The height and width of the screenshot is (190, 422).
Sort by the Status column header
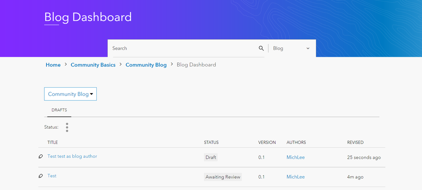pyautogui.click(x=211, y=143)
